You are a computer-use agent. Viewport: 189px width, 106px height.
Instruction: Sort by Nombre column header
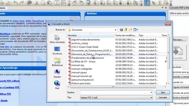90,35
